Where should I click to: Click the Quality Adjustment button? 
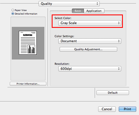point(88,49)
